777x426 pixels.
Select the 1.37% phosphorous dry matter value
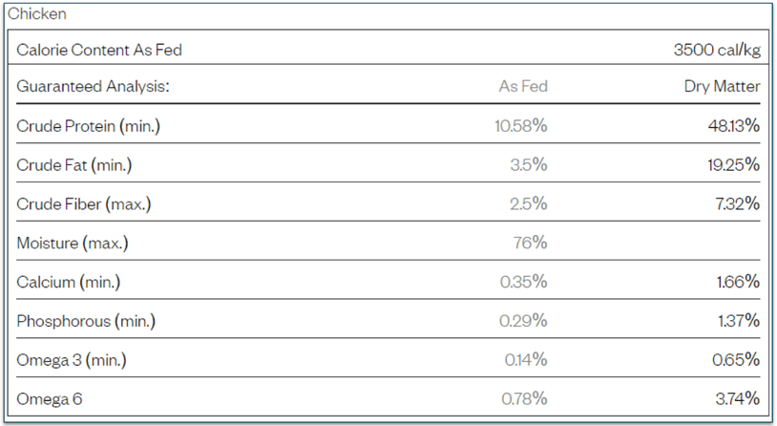point(738,321)
